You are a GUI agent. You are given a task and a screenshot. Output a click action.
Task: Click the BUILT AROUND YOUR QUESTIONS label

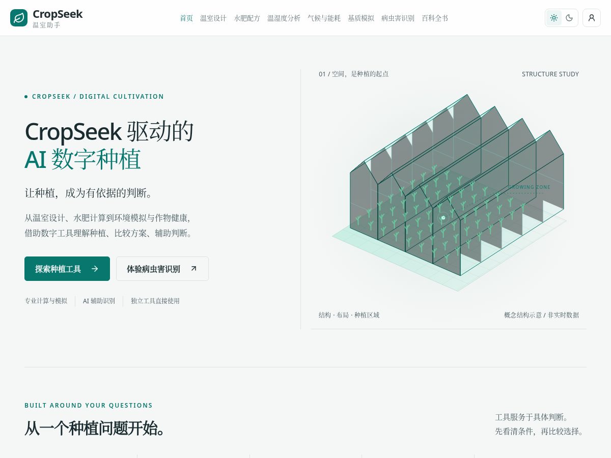pyautogui.click(x=89, y=406)
